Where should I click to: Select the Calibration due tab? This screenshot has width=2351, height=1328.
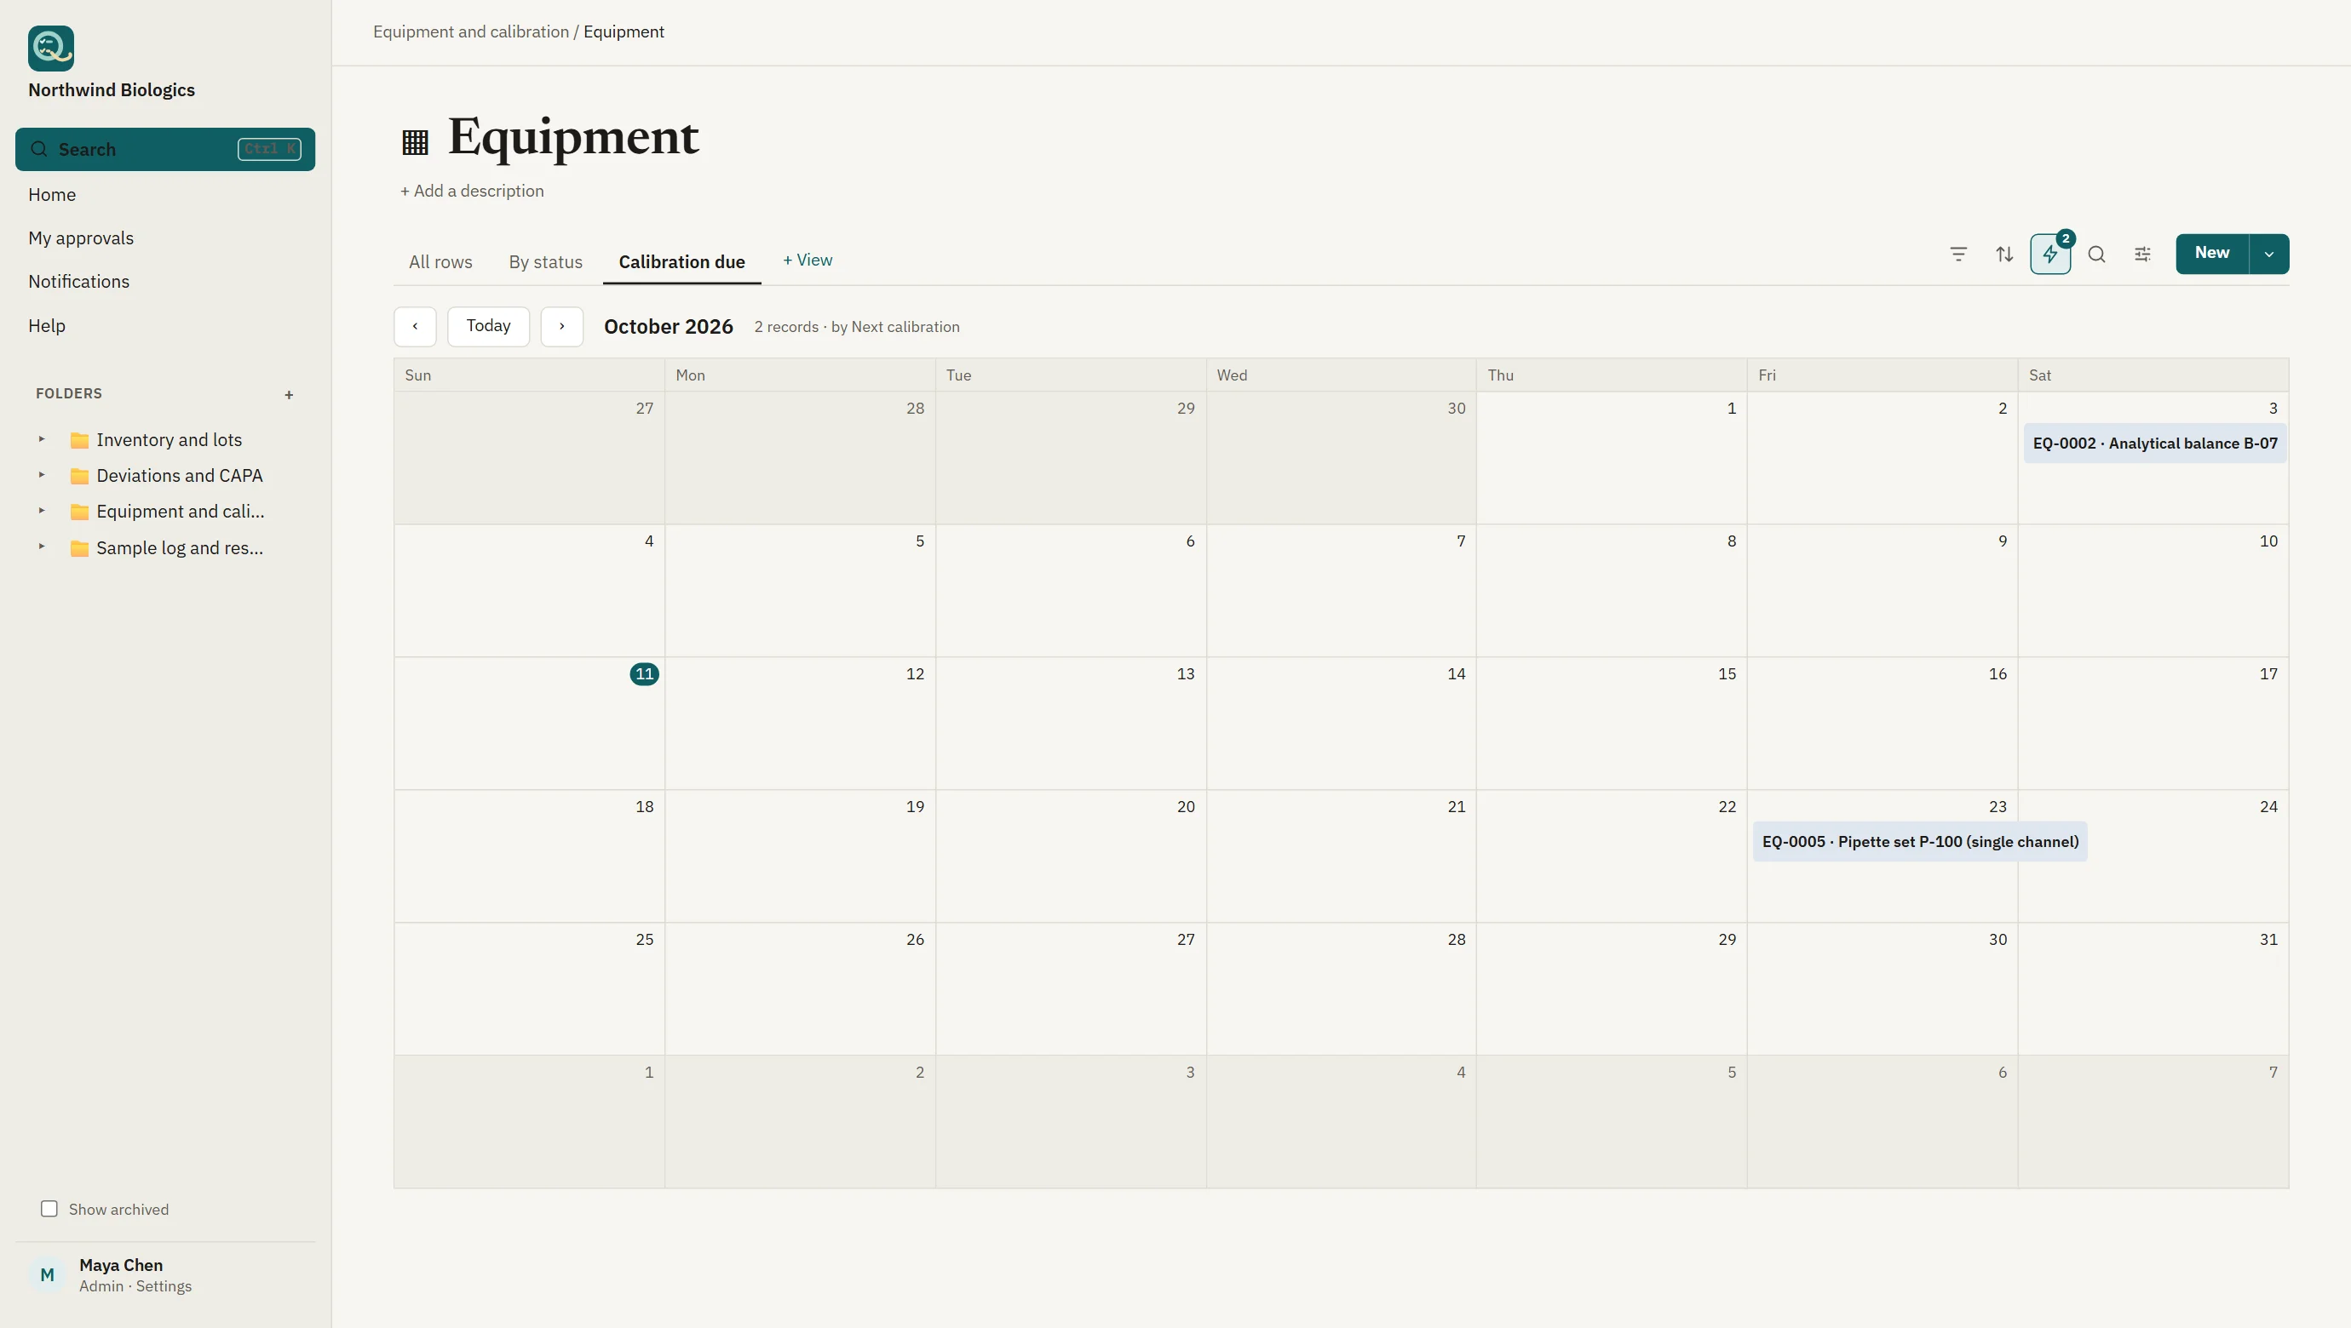(681, 262)
